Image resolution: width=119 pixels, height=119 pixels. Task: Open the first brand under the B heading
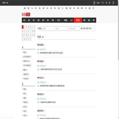tap(25, 89)
